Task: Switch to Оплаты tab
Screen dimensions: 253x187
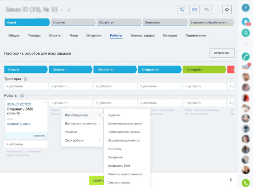Action: click(55, 36)
